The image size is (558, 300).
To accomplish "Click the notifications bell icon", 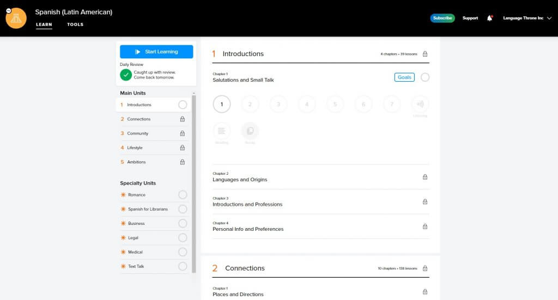I will click(489, 18).
